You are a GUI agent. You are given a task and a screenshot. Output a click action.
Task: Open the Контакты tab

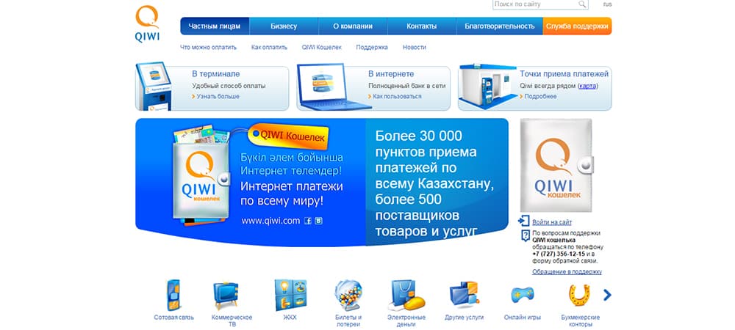tap(421, 26)
